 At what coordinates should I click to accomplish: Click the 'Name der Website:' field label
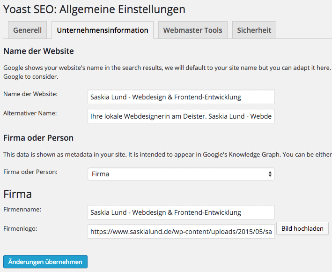coord(30,94)
